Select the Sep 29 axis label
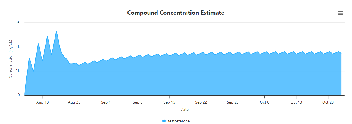The image size is (352, 124). point(233,102)
